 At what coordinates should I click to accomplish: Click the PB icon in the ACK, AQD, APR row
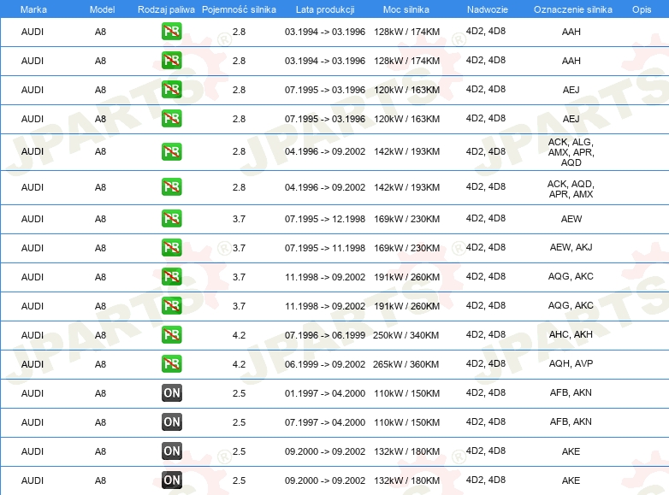(x=171, y=187)
